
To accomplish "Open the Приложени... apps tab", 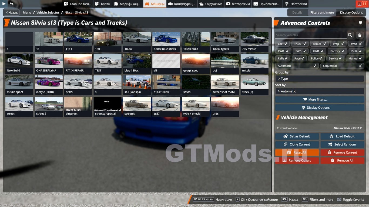I will pyautogui.click(x=267, y=4).
